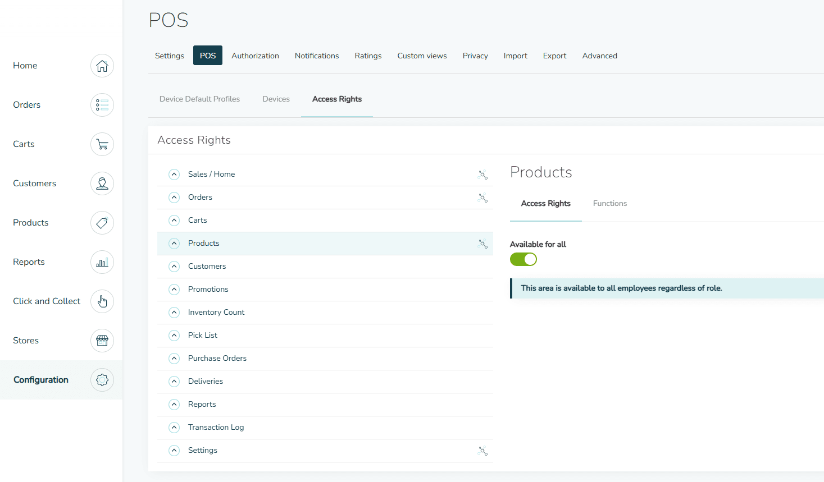
Task: Click the Products tag icon in sidebar
Action: (x=102, y=223)
